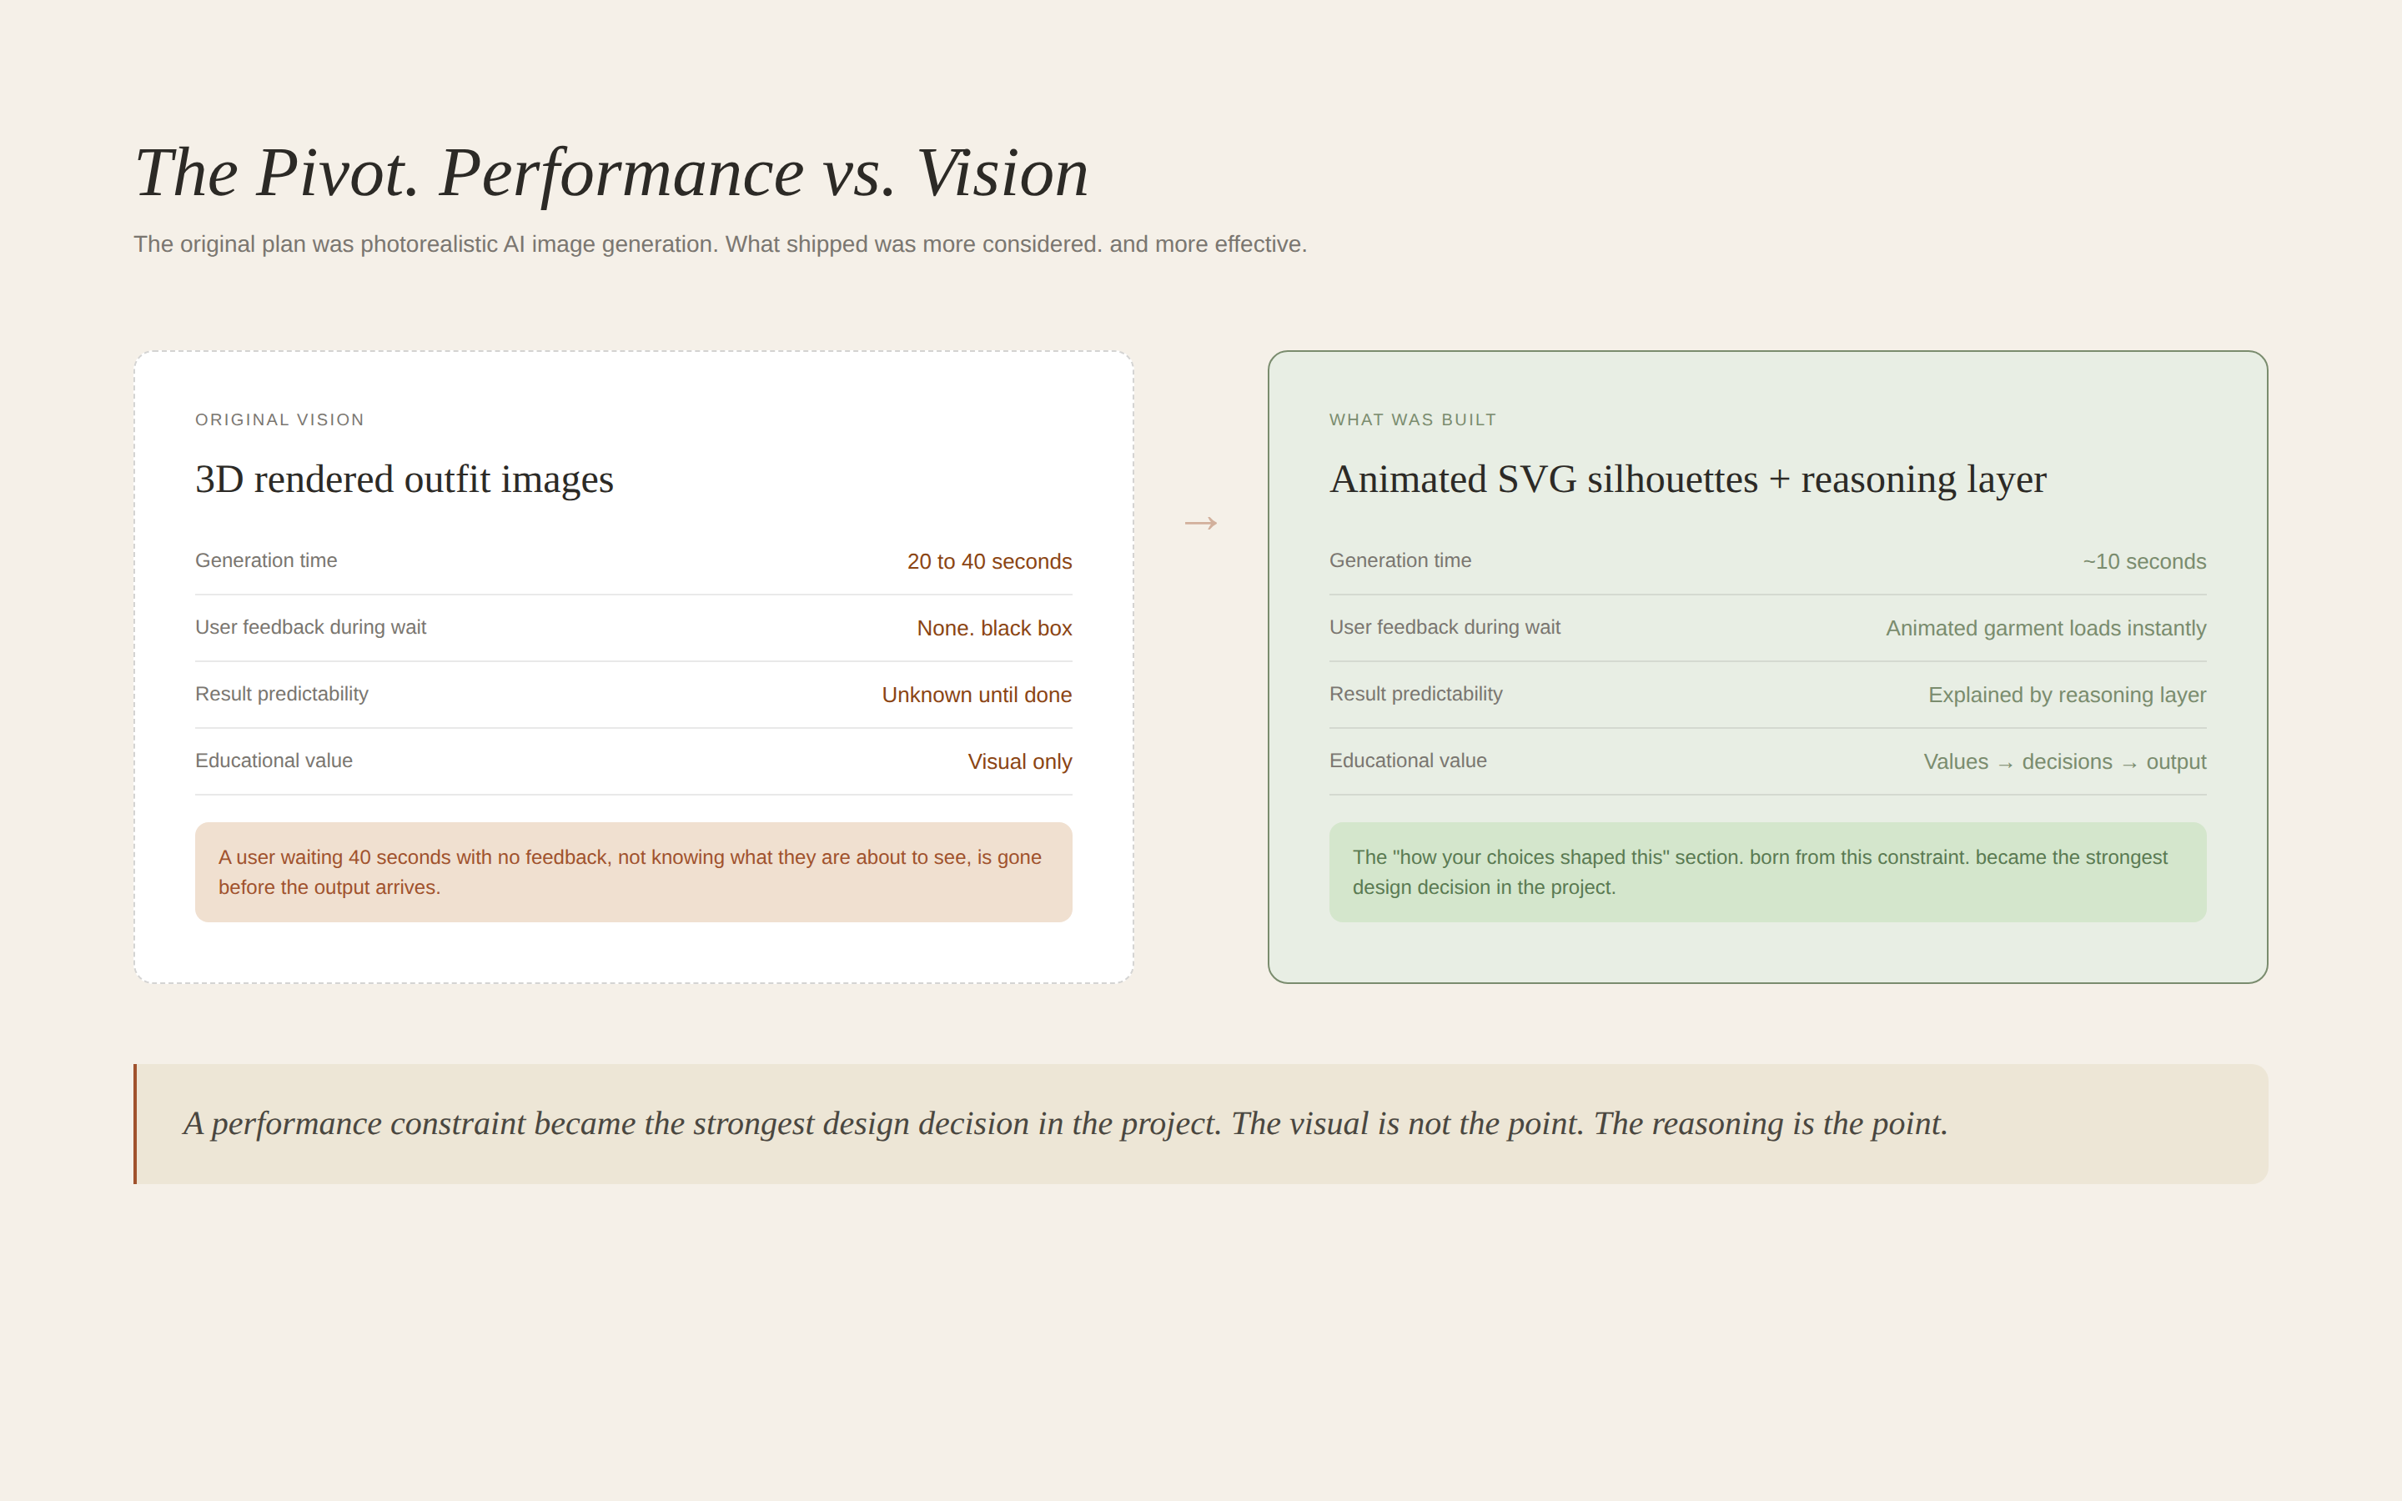Click 'Educational value' in What Was Built card
Image resolution: width=2402 pixels, height=1501 pixels.
[1409, 761]
